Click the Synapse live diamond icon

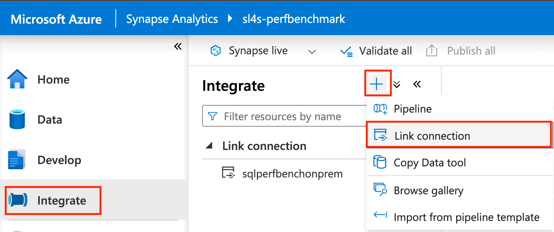215,50
